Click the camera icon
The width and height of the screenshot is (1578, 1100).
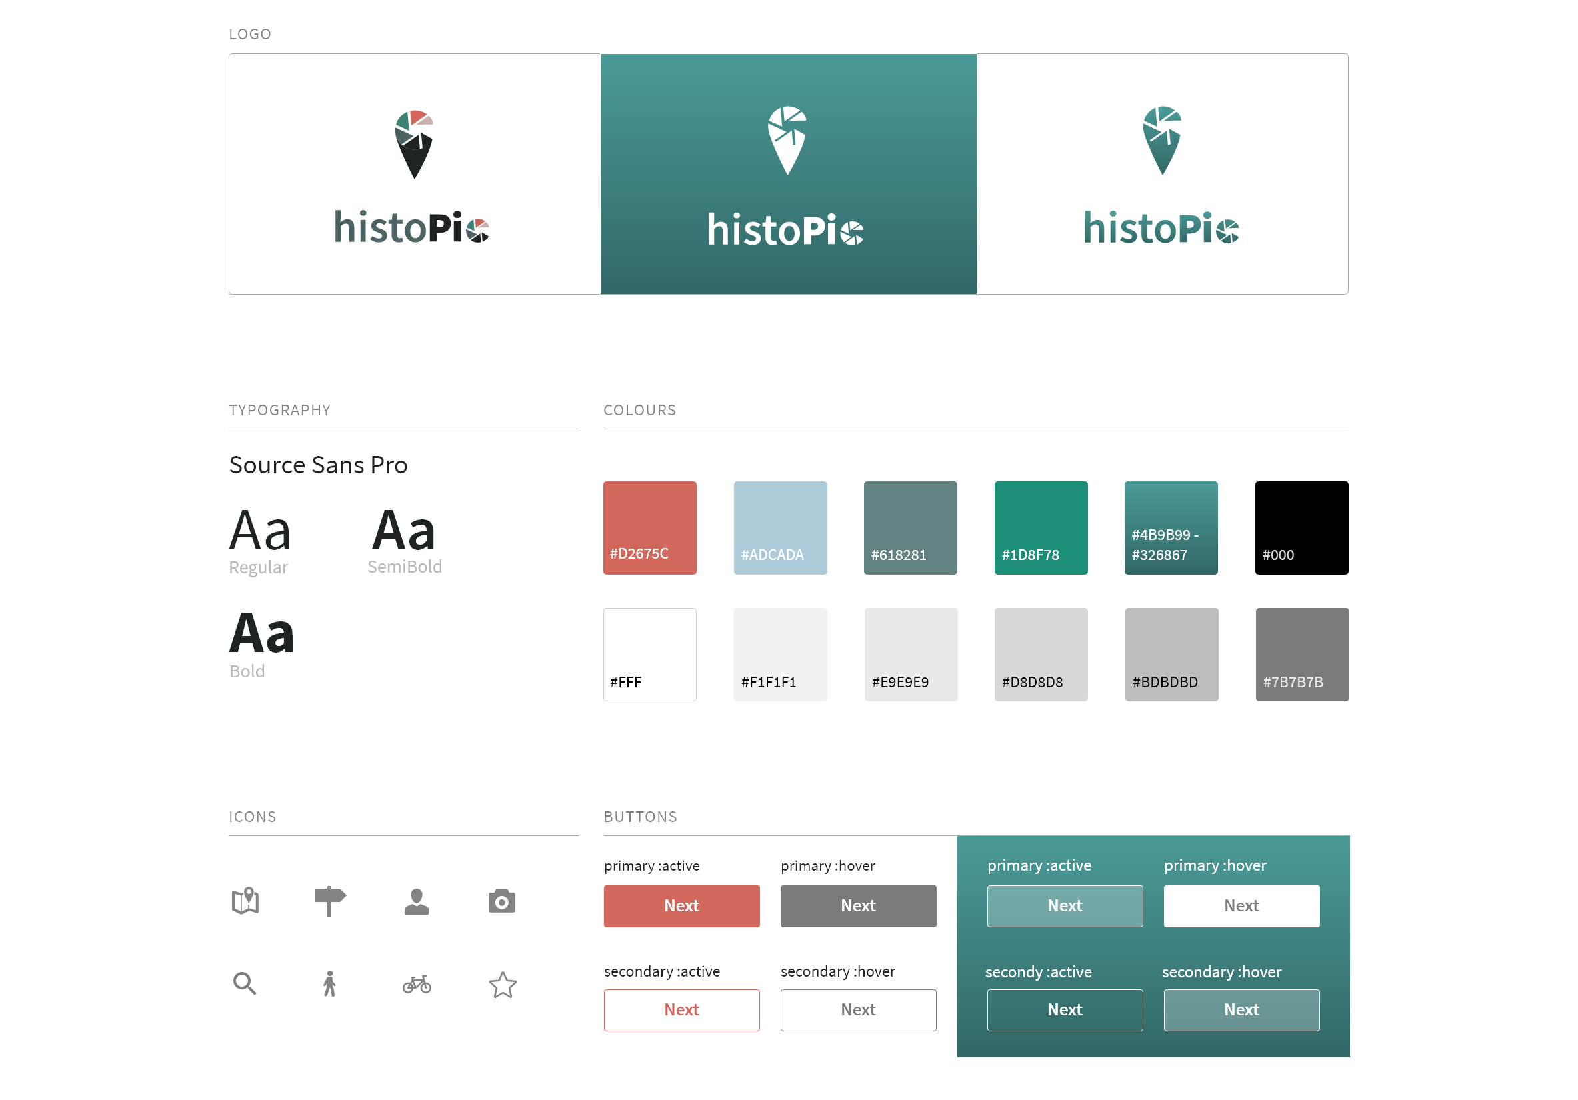(502, 901)
